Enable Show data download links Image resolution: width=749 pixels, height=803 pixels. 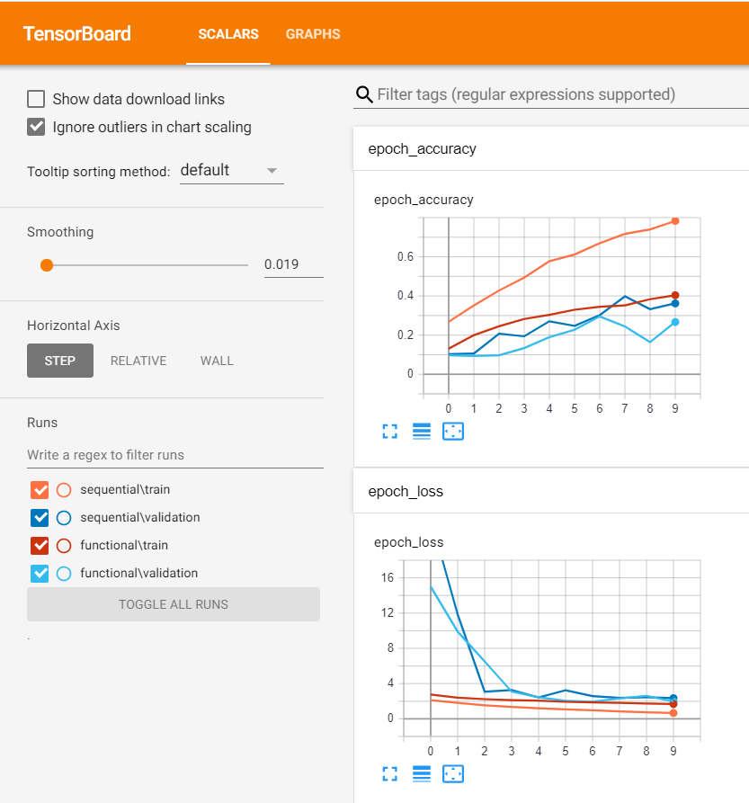[34, 99]
